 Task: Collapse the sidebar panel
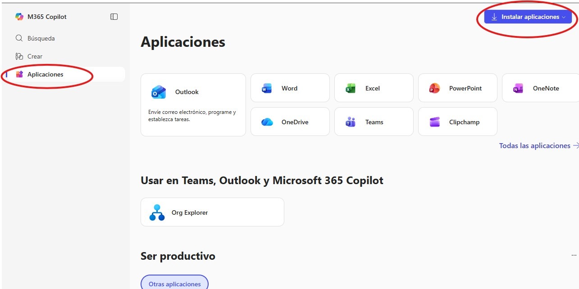[x=114, y=16]
